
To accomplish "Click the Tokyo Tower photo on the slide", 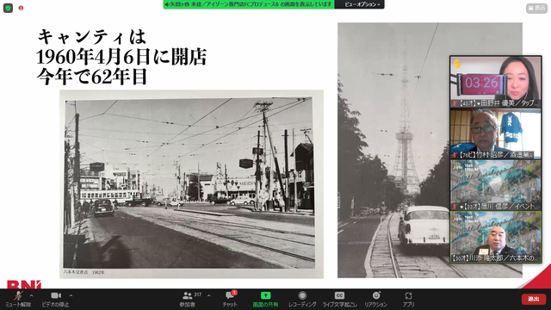I will click(x=430, y=150).
